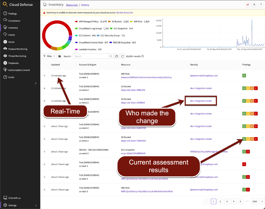Image resolution: width=265 pixels, height=209 pixels.
Task: Click S3 Bucket orange legend swatch
Action: [109, 22]
